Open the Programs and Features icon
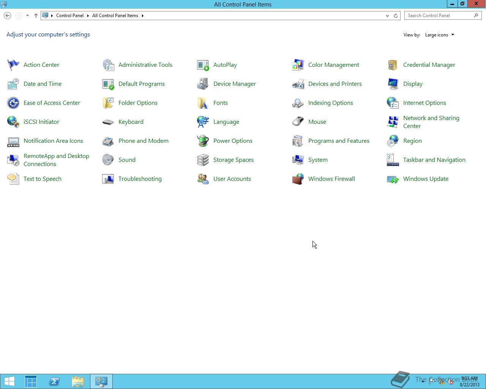Viewport: 486px width, 389px height. [x=298, y=141]
